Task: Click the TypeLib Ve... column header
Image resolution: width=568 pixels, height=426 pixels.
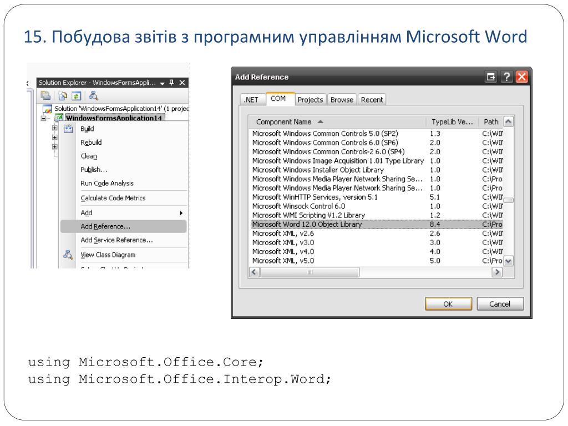Action: (x=452, y=121)
